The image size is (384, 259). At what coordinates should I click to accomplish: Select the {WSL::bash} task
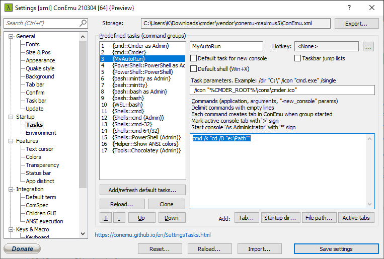coord(142,105)
